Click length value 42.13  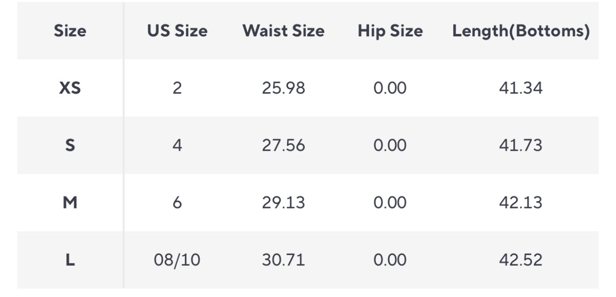(x=521, y=202)
